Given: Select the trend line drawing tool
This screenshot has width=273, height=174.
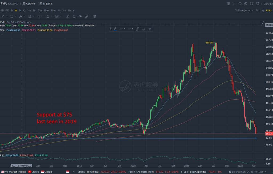Looking at the screenshot, I should coord(3,16).
